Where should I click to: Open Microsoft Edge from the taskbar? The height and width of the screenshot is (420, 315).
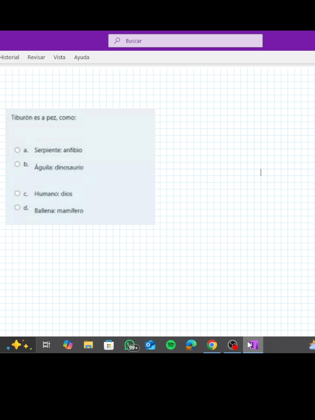click(x=191, y=345)
